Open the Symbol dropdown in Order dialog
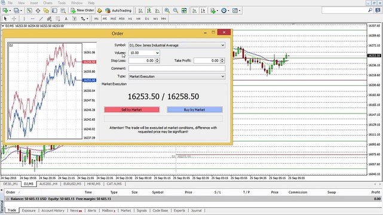This screenshot has width=383, height=215. point(177,45)
